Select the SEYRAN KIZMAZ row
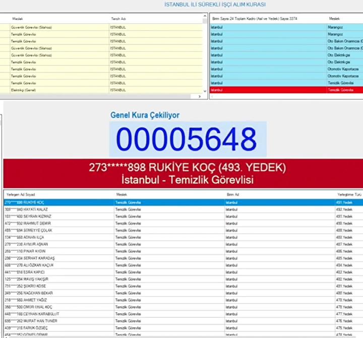 click(x=184, y=216)
